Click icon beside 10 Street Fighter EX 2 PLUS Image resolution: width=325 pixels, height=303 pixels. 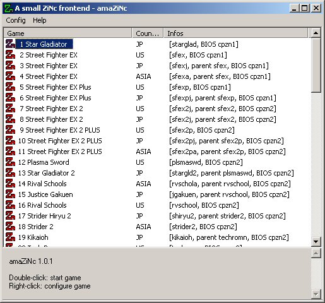click(10, 141)
